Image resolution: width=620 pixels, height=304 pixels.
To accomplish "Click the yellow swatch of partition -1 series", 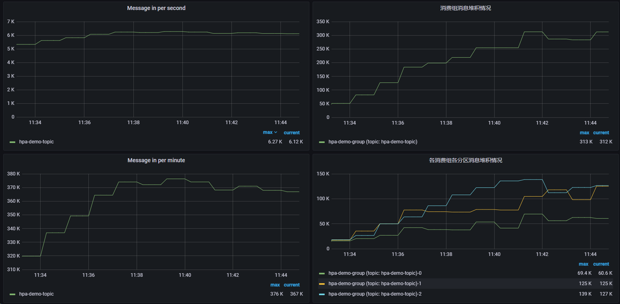I will pos(322,284).
